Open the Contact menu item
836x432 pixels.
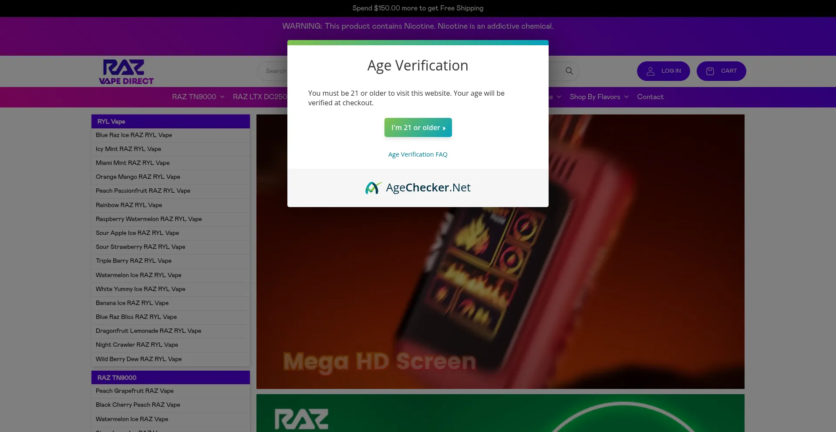(x=650, y=97)
